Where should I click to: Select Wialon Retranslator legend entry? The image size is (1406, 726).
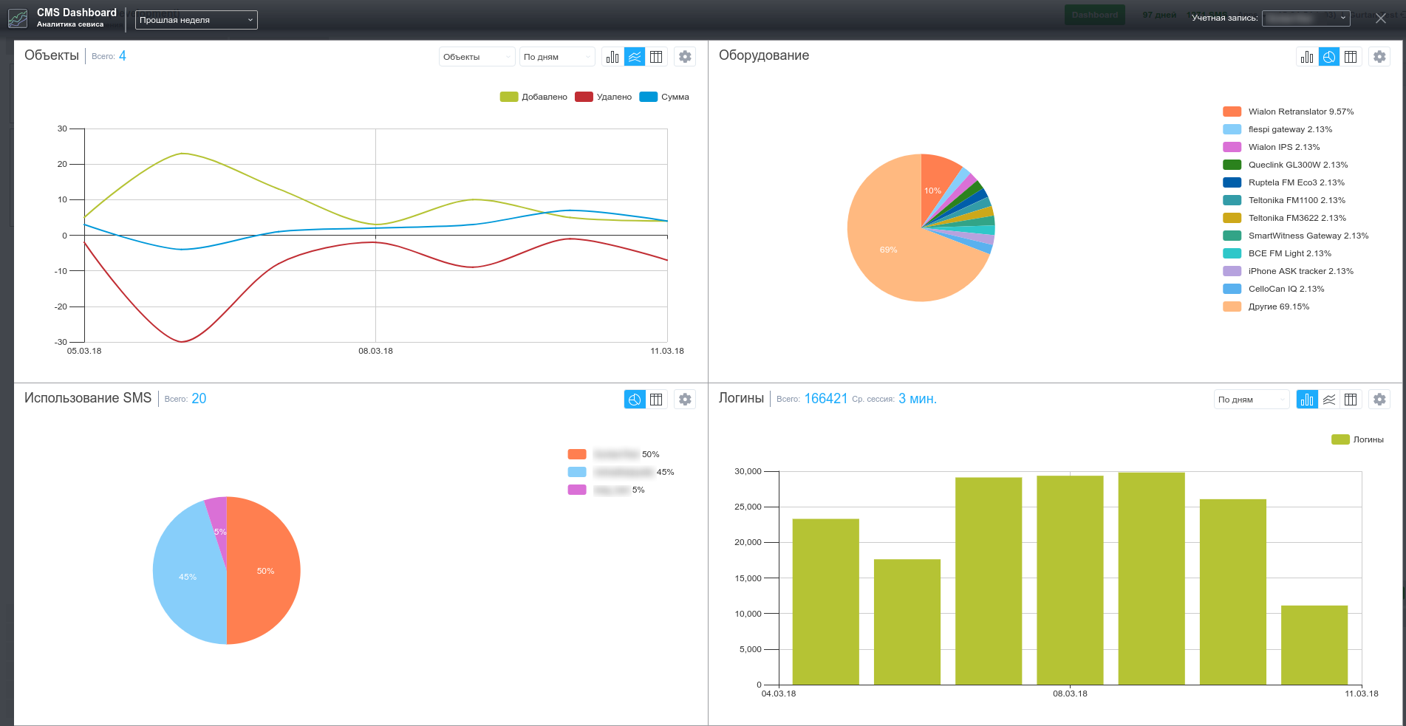1300,112
